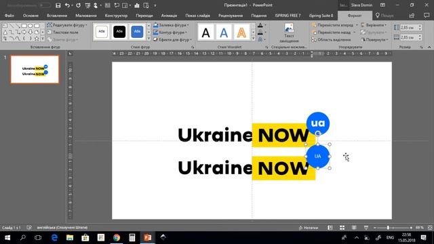Open Shape Effects (Ефекти для фігур) dropdown

[172, 40]
